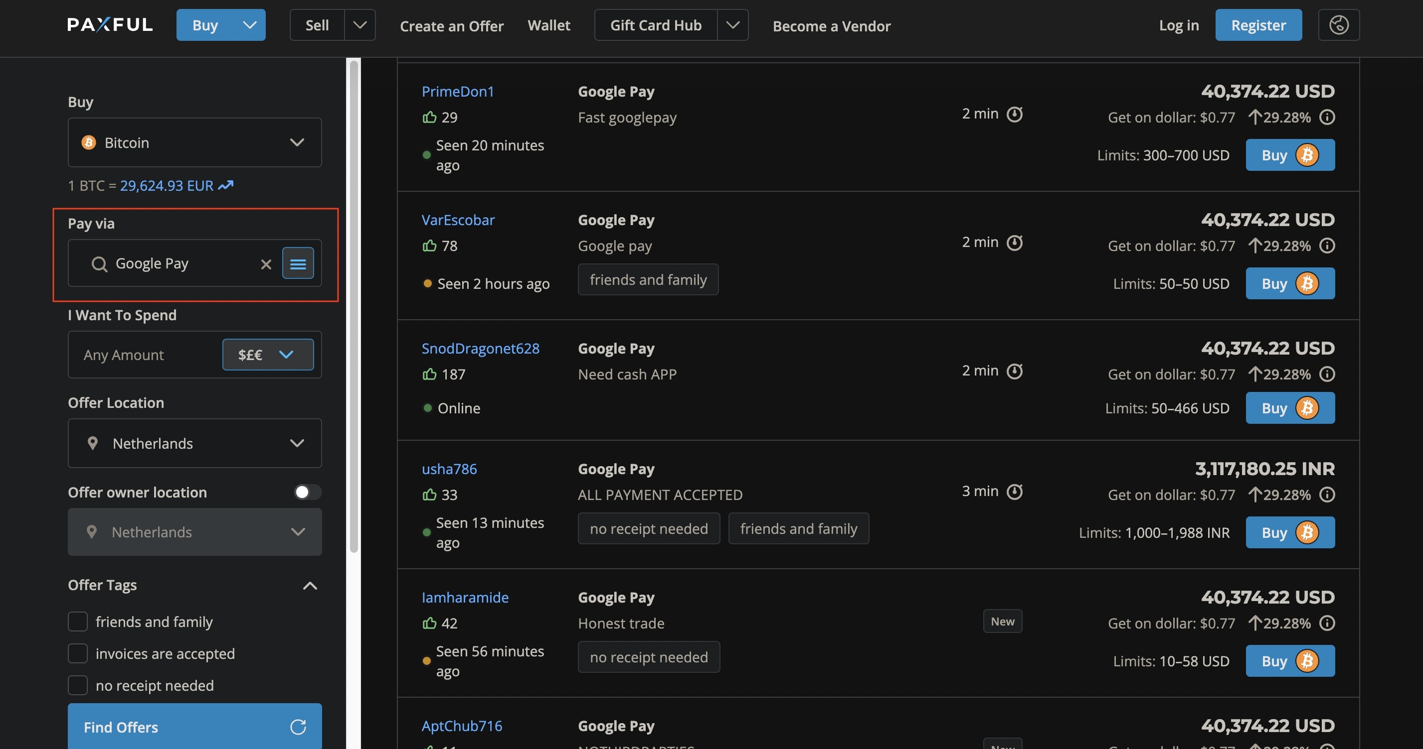Collapse the Offer Tags section
Viewport: 1423px width, 749px height.
(x=310, y=586)
